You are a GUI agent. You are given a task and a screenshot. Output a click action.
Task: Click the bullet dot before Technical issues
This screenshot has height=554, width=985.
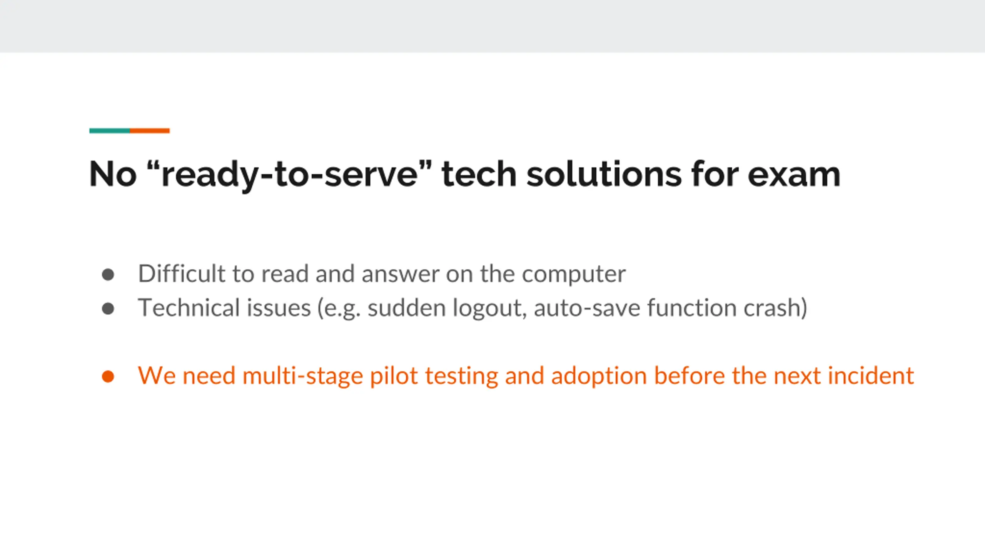coord(108,309)
